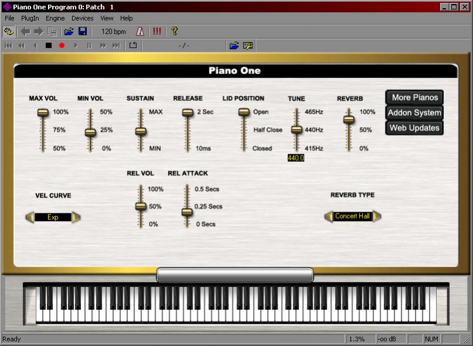Click the metronome icon in toolbar

coord(140,31)
